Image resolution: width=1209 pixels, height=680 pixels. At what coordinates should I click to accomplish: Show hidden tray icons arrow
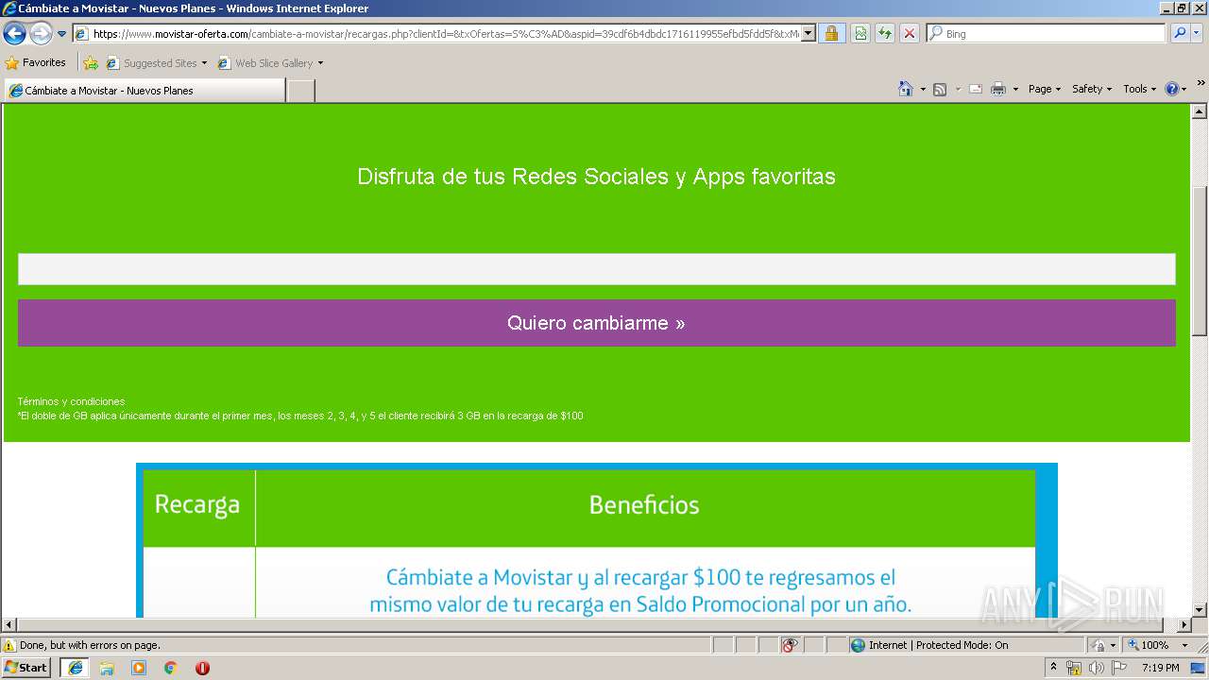[1054, 668]
